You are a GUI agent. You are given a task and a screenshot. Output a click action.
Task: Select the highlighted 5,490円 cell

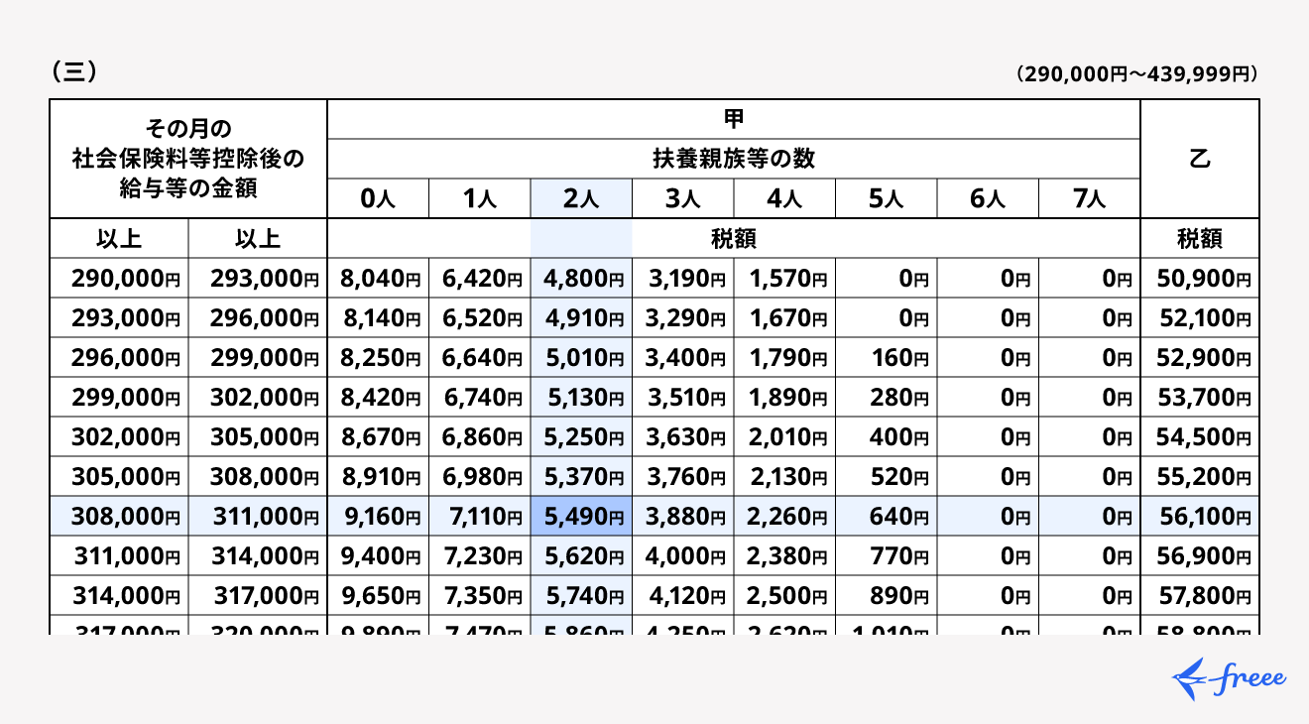[581, 516]
